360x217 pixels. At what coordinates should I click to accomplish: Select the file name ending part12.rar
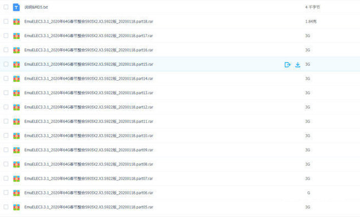click(x=88, y=107)
